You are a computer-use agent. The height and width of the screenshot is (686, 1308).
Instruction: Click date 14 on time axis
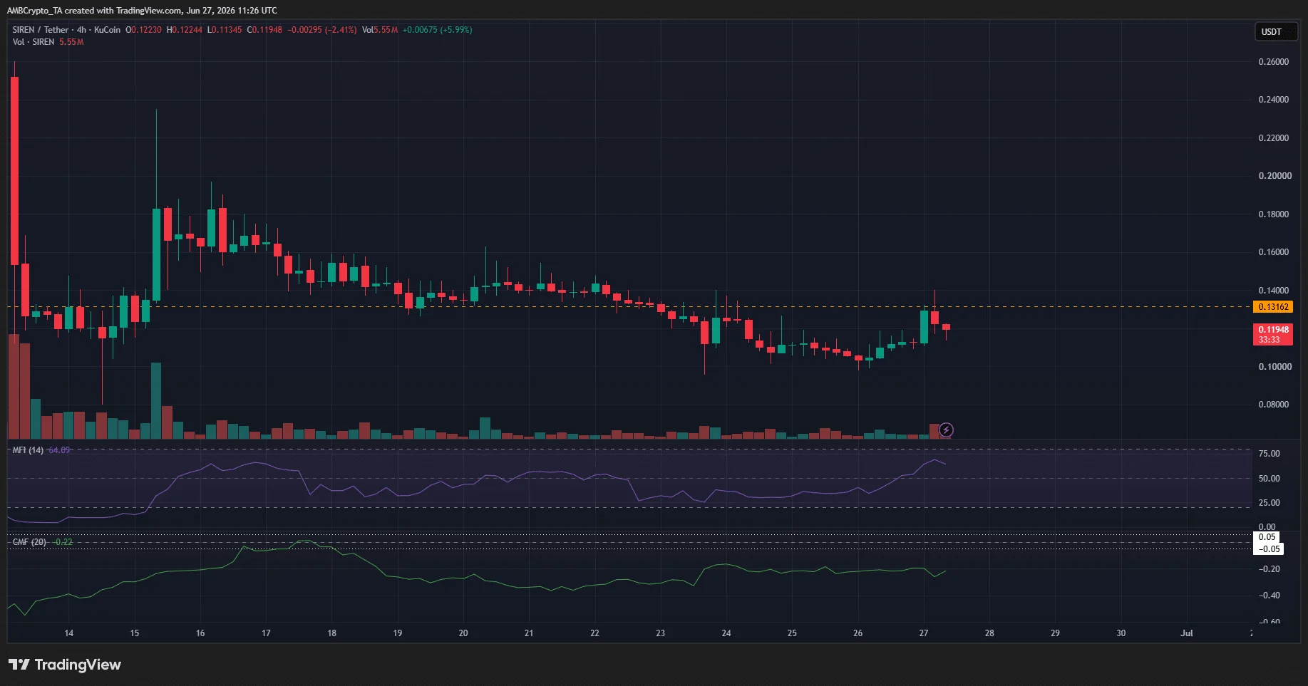[69, 633]
